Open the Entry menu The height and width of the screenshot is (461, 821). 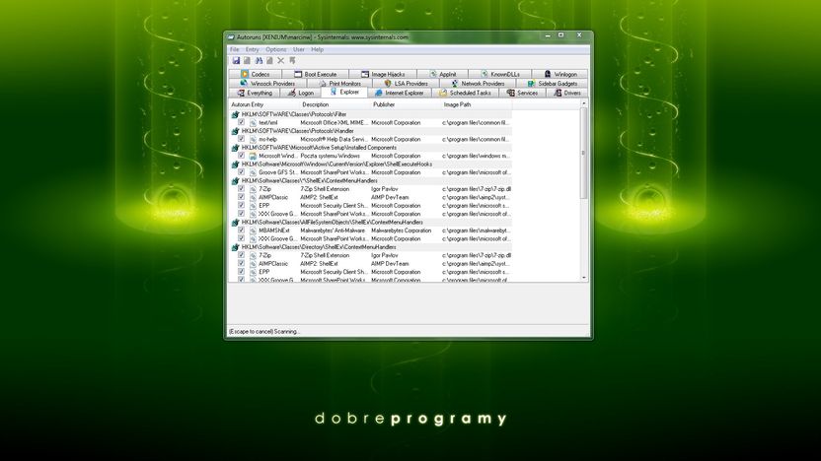[x=253, y=49]
